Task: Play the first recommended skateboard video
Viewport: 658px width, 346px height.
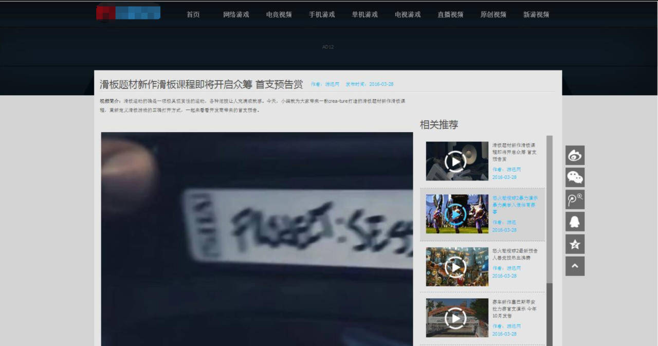Action: coord(457,161)
